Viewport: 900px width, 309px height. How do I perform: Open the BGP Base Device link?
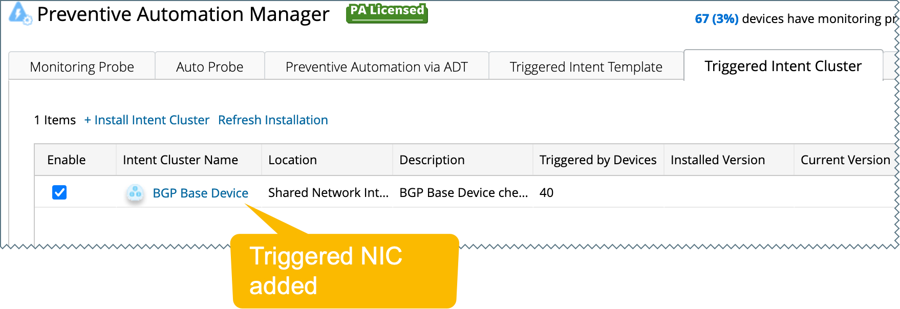(x=200, y=193)
